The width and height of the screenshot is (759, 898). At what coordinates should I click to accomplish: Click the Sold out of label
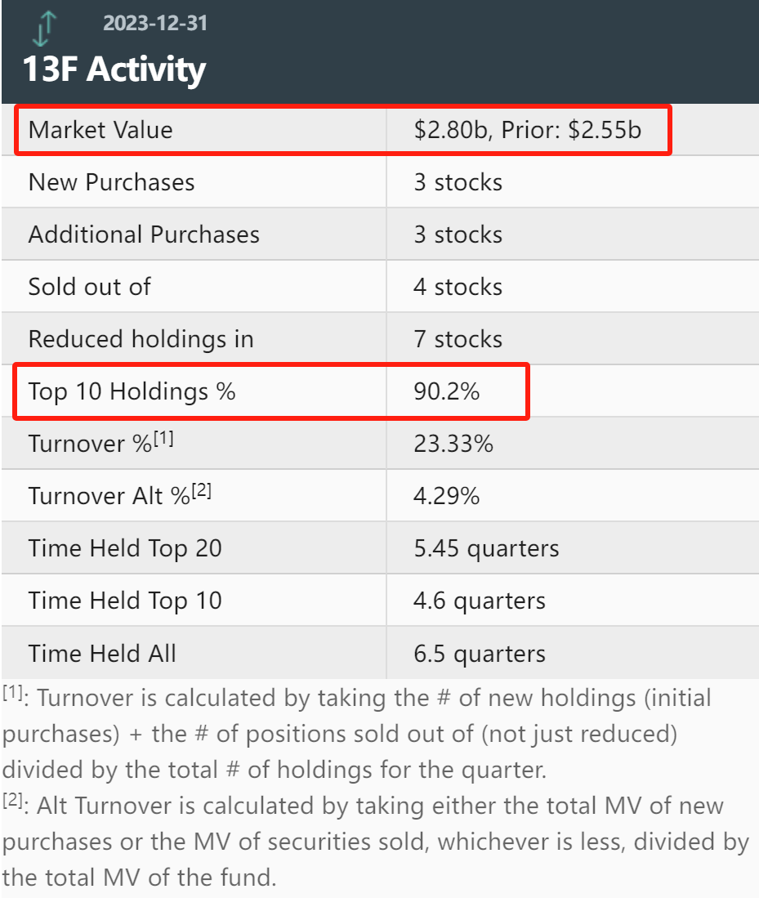pyautogui.click(x=90, y=287)
